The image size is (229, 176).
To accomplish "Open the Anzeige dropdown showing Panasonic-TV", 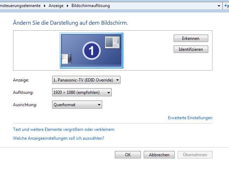I will click(x=86, y=80).
